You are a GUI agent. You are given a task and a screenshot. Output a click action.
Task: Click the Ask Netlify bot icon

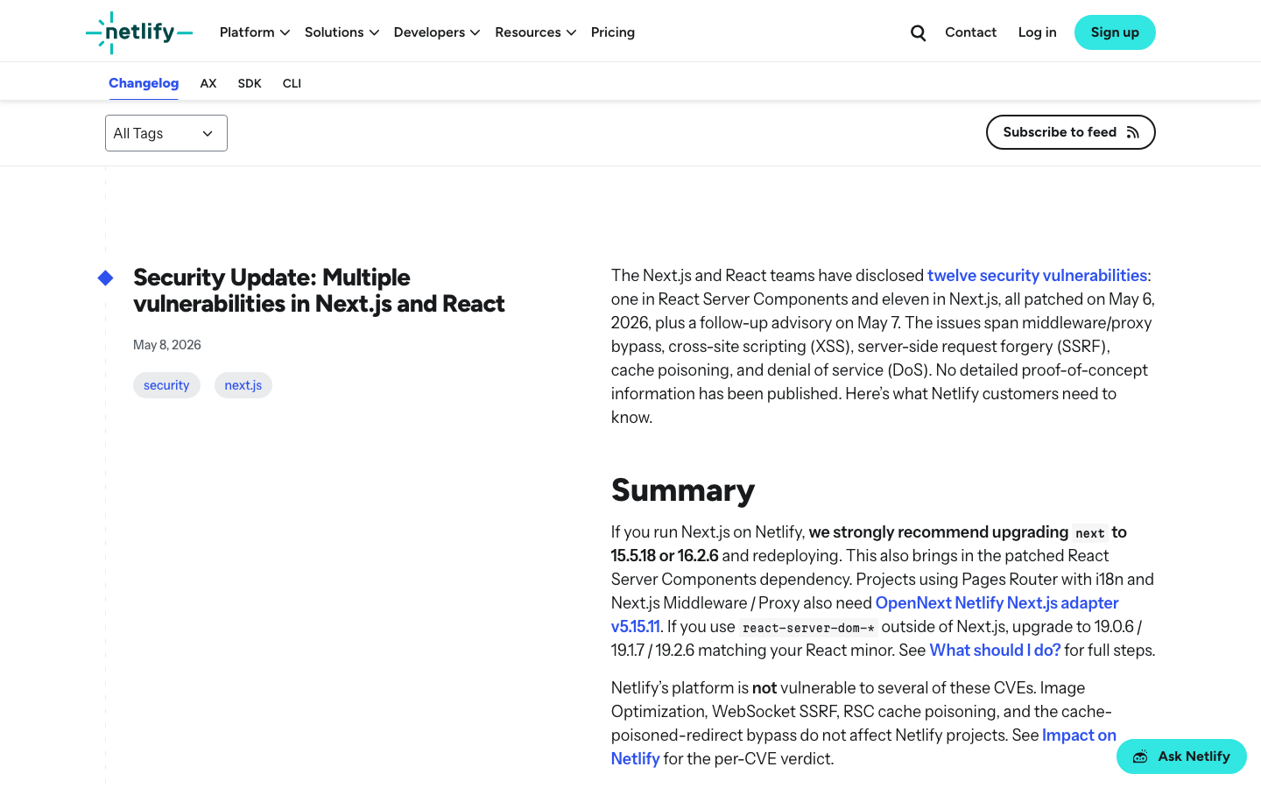coord(1140,756)
